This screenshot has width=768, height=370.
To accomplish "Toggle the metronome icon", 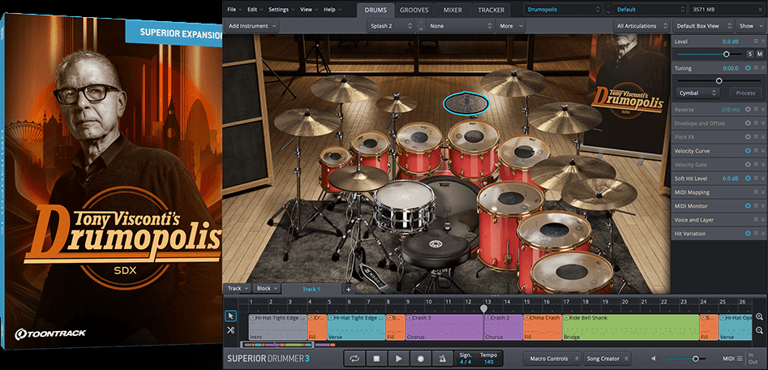I will pos(442,359).
